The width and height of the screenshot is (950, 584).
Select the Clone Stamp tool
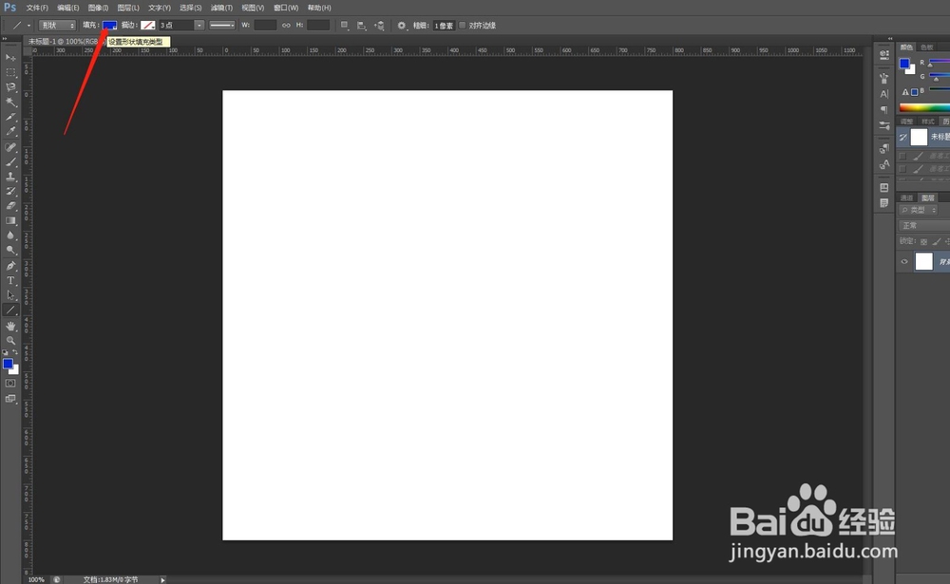10,177
